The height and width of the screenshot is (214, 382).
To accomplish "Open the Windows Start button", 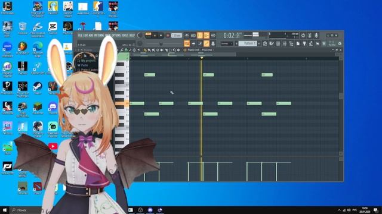I will pos(5,210).
